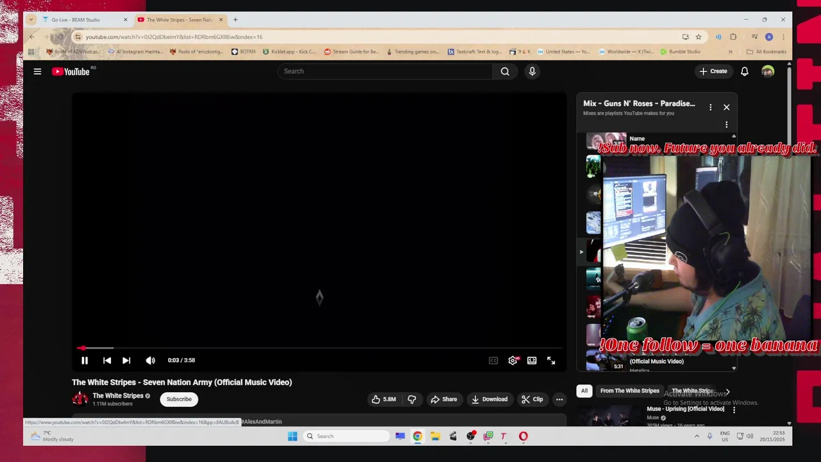This screenshot has width=821, height=462.
Task: Go to the YouTube home logo
Action: [x=71, y=71]
